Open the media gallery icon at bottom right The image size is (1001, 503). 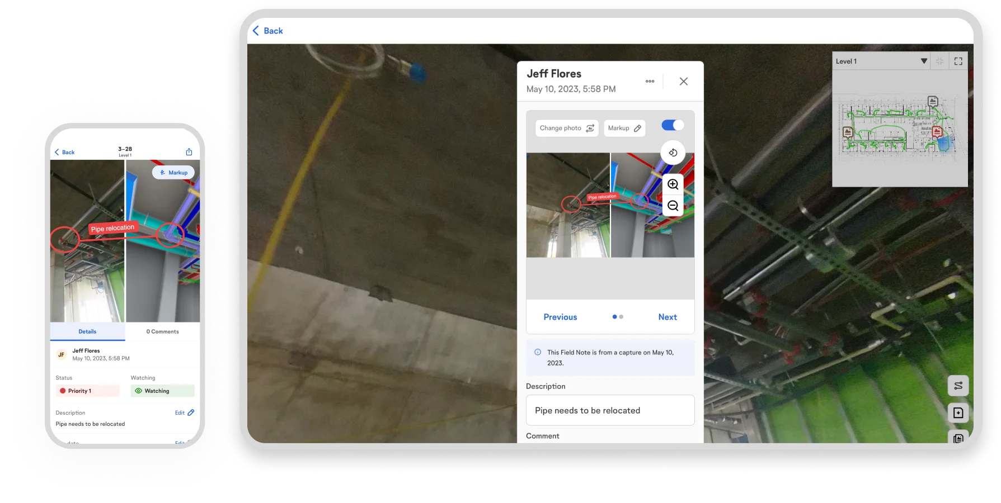pyautogui.click(x=958, y=439)
